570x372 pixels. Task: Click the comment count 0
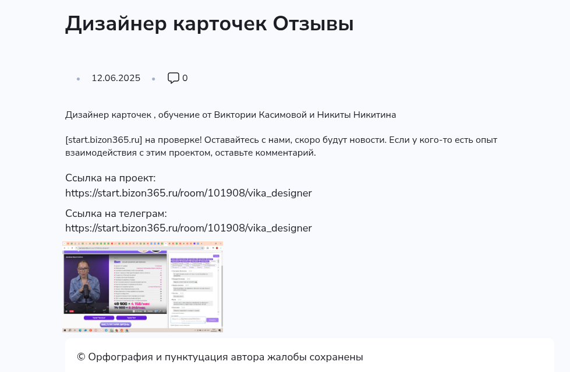(x=185, y=78)
